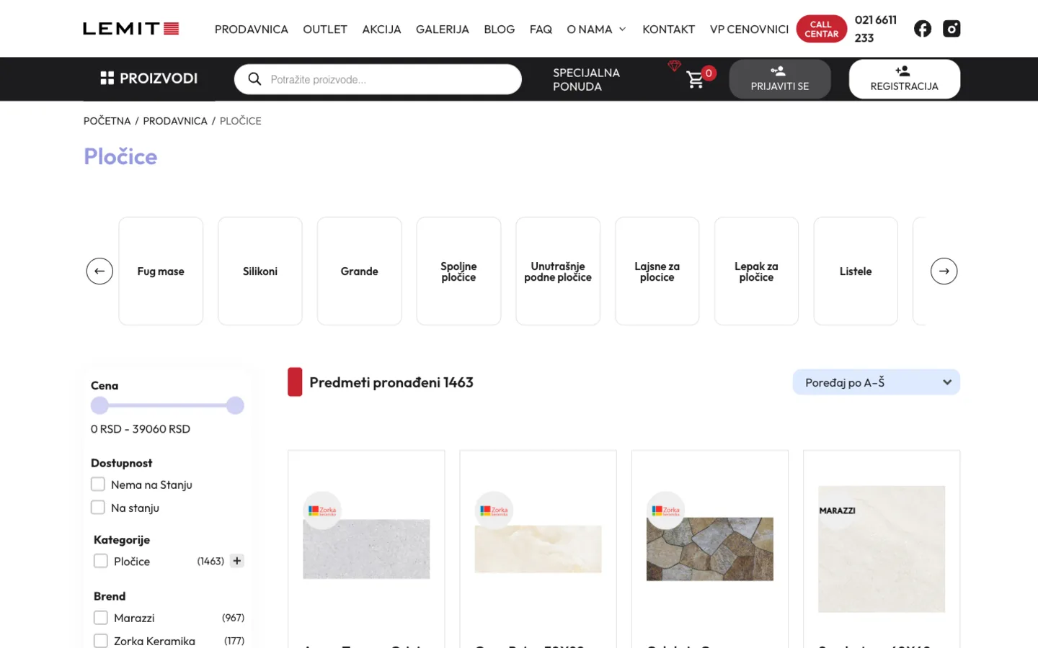Click the right carousel arrow

[x=944, y=271]
